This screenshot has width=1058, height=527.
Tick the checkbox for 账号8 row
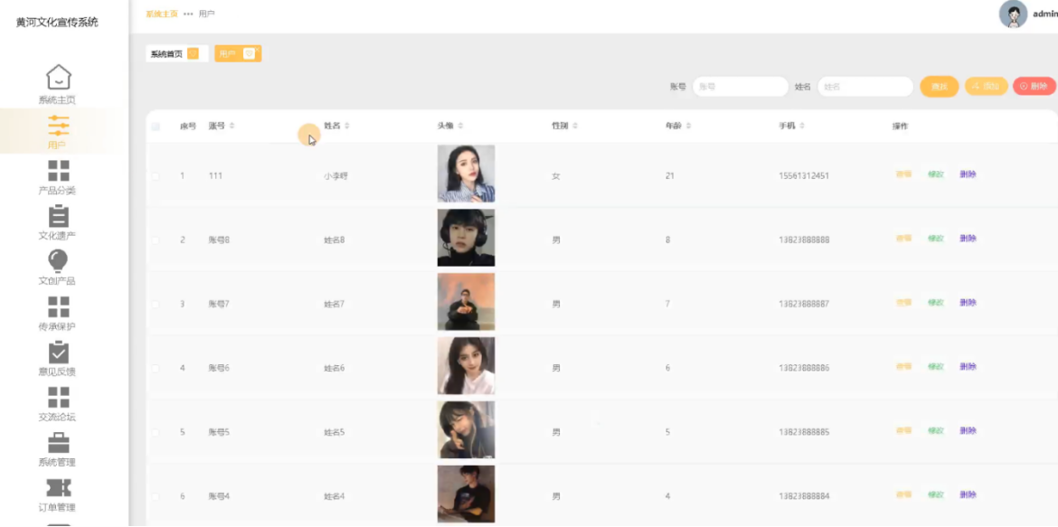tap(156, 240)
